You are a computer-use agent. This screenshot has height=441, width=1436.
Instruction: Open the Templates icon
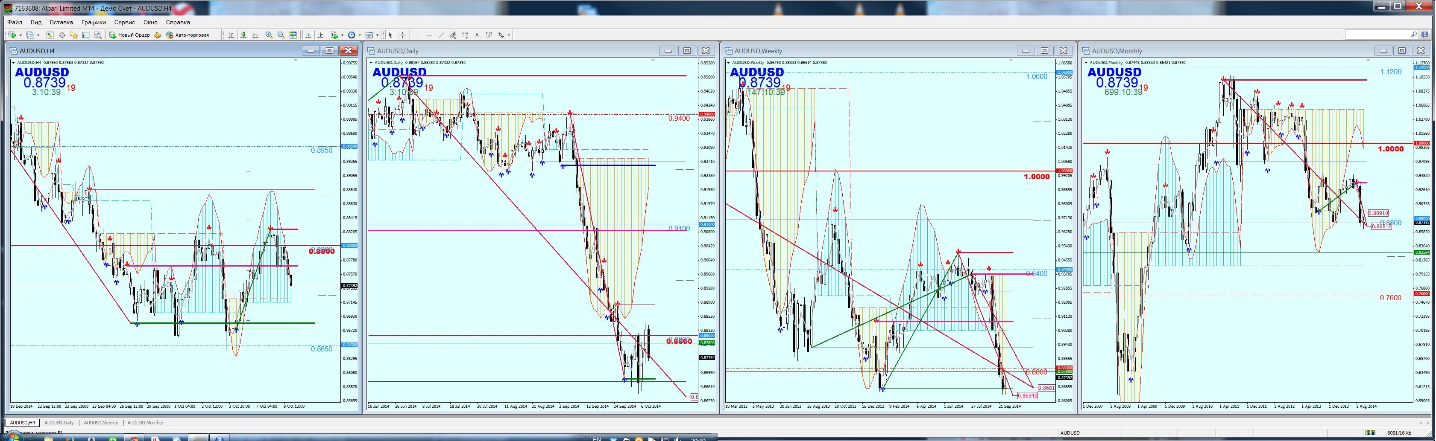(369, 35)
